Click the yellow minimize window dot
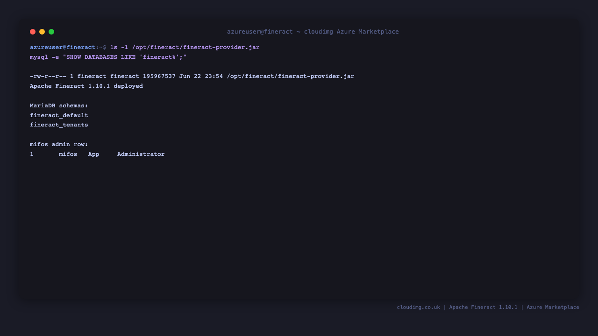598x336 pixels. click(x=42, y=32)
